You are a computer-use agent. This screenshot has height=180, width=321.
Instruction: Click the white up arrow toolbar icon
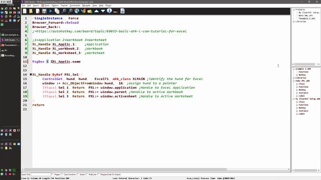coord(96,11)
